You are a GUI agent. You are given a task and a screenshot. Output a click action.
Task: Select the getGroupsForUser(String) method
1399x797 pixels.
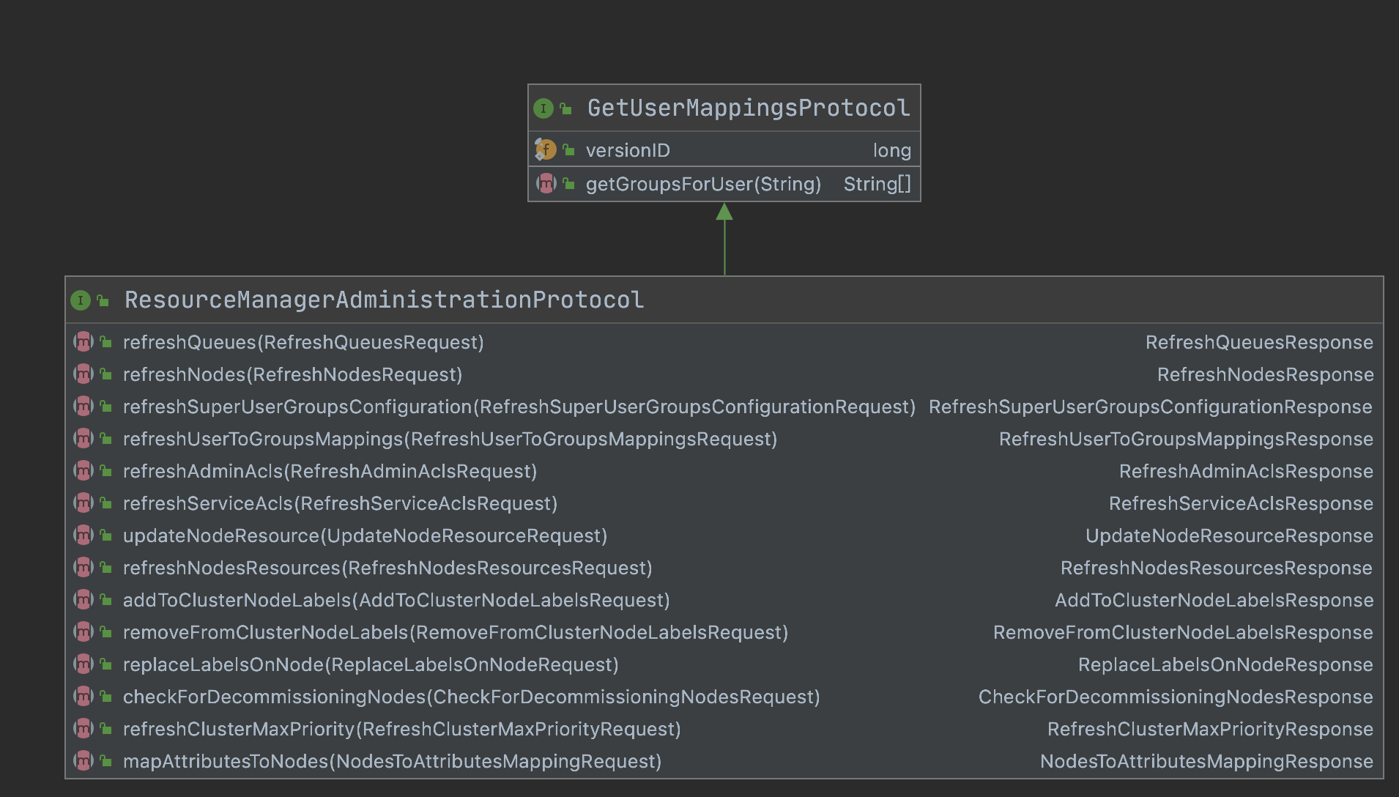click(703, 184)
